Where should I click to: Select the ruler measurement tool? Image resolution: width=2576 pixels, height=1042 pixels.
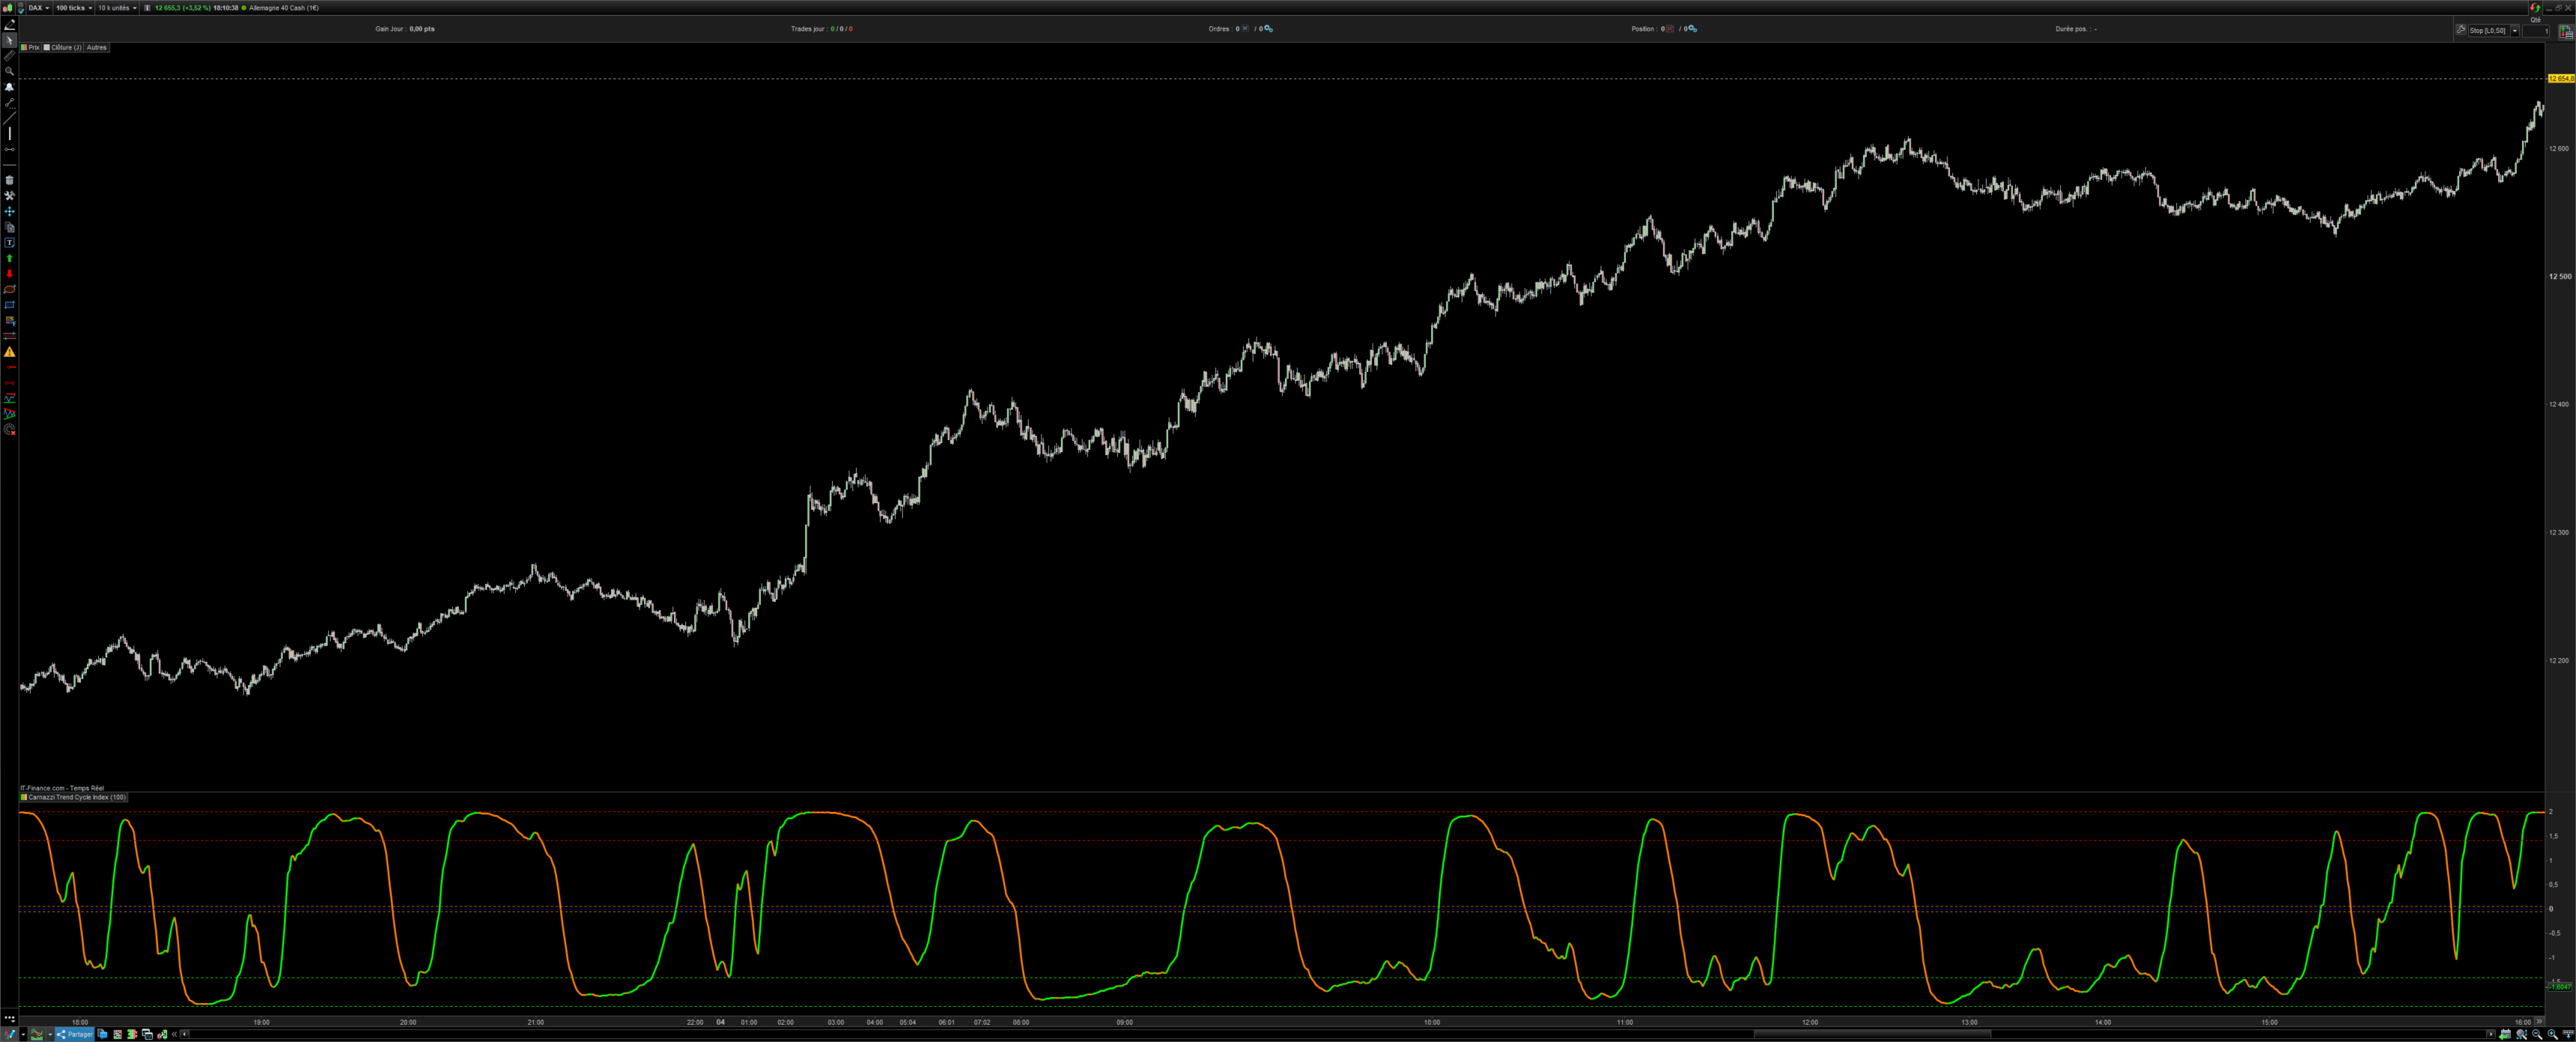(9, 55)
